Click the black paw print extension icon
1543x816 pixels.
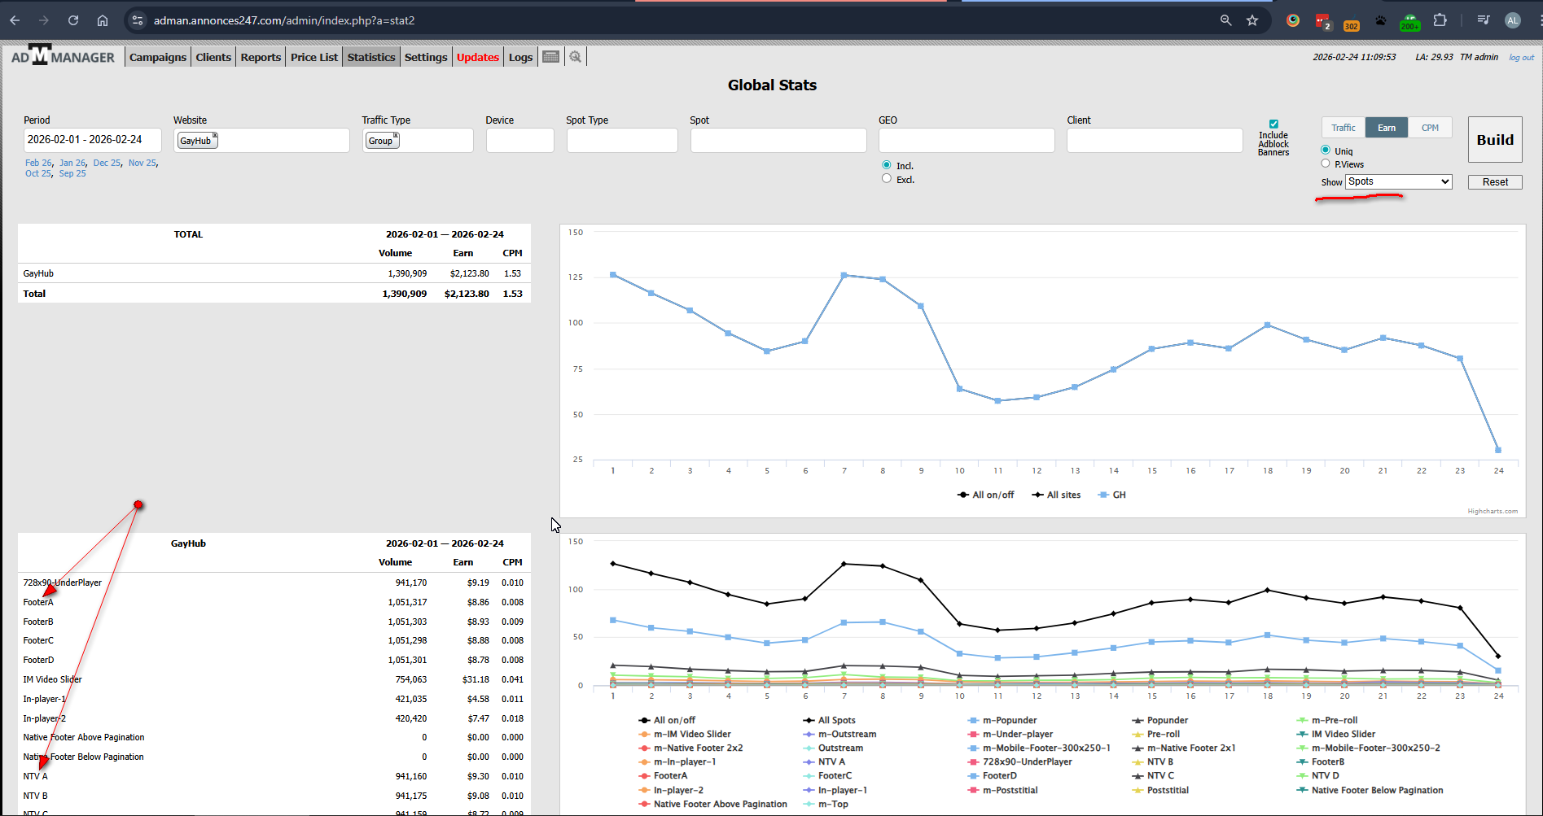pos(1380,20)
